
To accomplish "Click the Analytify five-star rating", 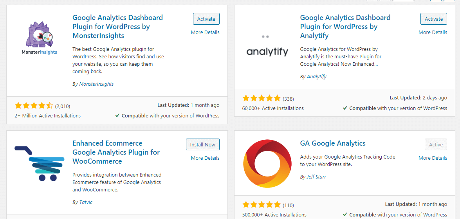I will [x=262, y=98].
